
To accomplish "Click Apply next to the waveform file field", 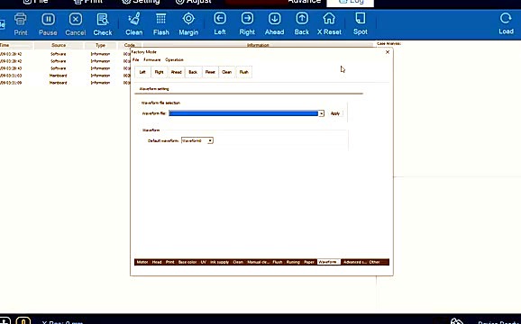I will pos(335,113).
